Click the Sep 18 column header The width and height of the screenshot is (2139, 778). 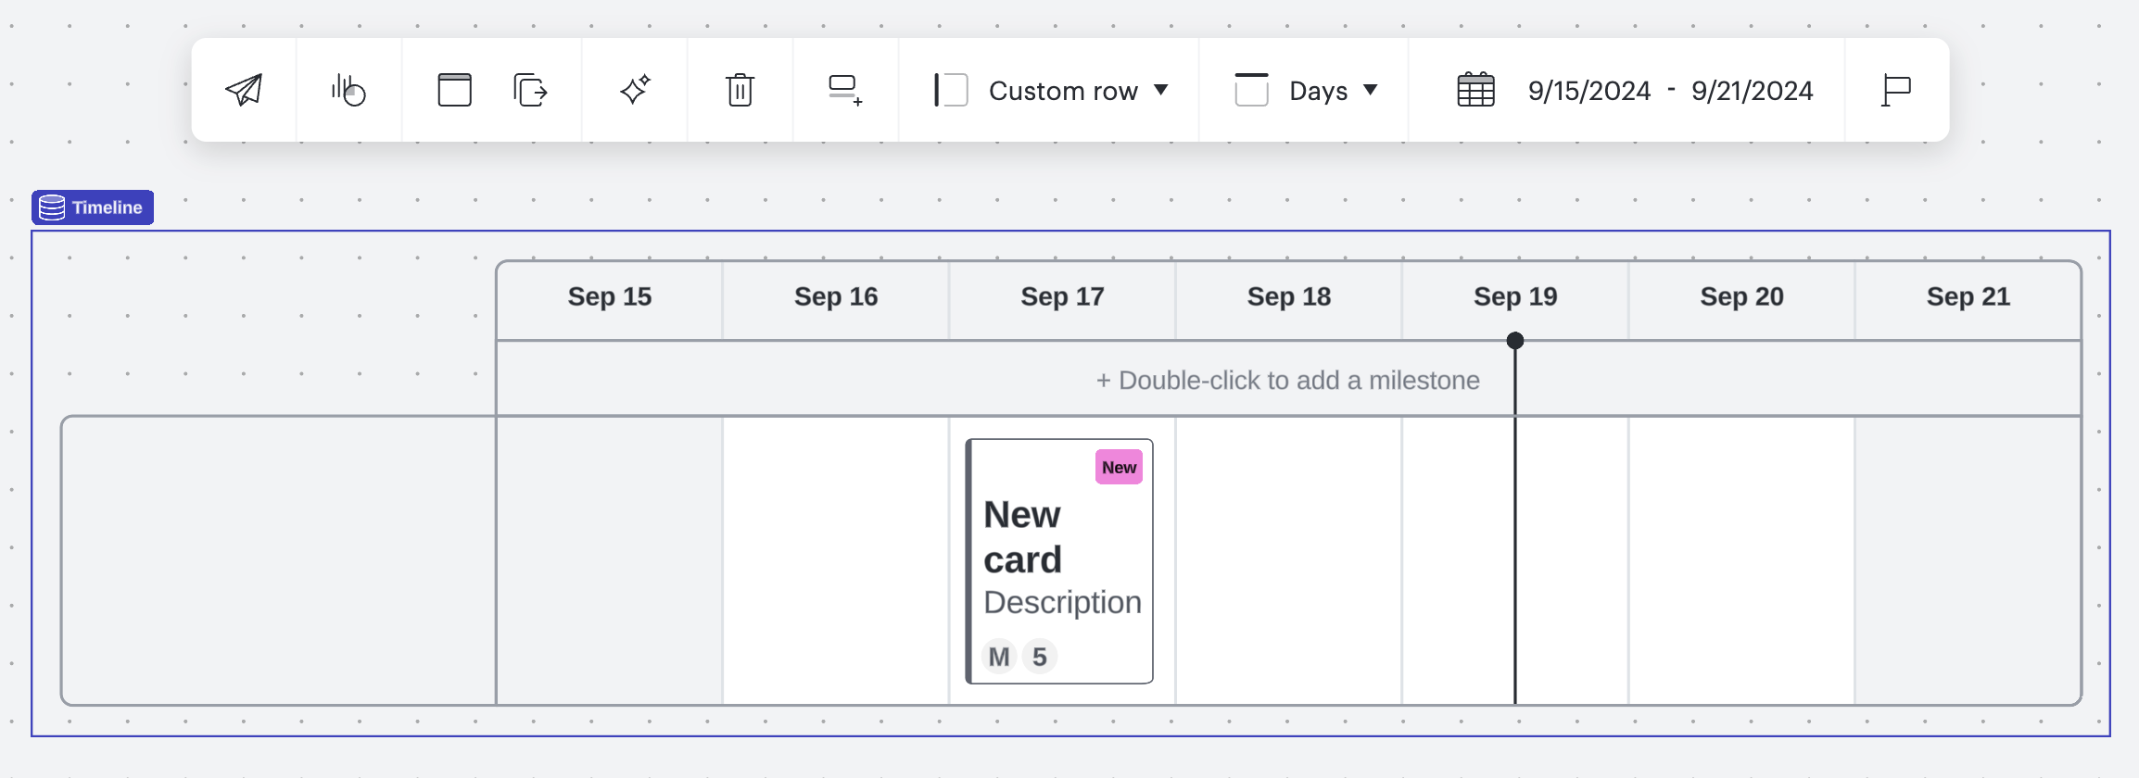tap(1288, 296)
